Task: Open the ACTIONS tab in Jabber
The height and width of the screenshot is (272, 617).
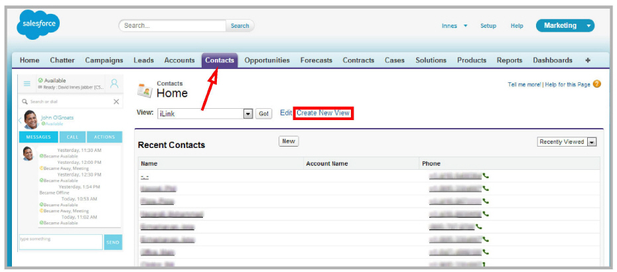Action: tap(104, 137)
